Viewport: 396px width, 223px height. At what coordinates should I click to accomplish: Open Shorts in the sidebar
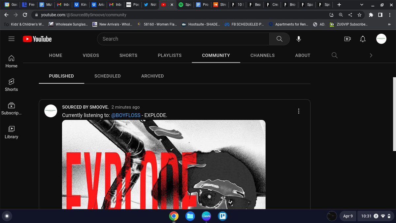11,85
